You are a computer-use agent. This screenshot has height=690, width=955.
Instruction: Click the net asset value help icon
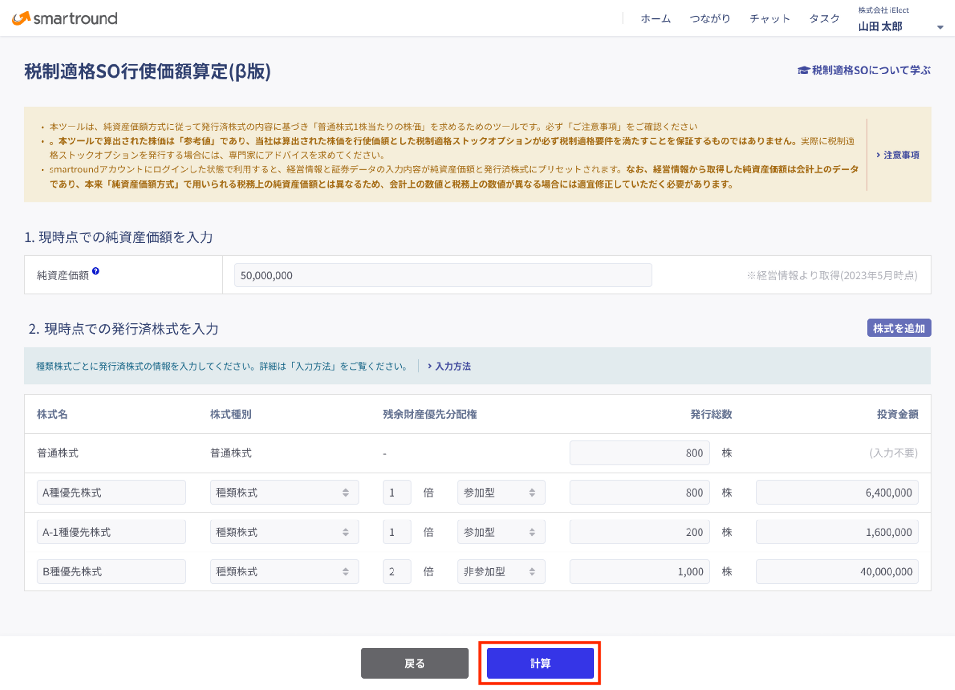pos(96,271)
